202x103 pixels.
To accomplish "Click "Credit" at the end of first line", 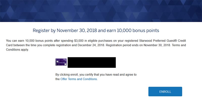I will pyautogui.click(x=182, y=41).
